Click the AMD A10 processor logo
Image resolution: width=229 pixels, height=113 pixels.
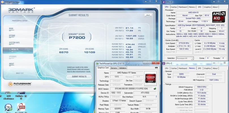(219, 17)
